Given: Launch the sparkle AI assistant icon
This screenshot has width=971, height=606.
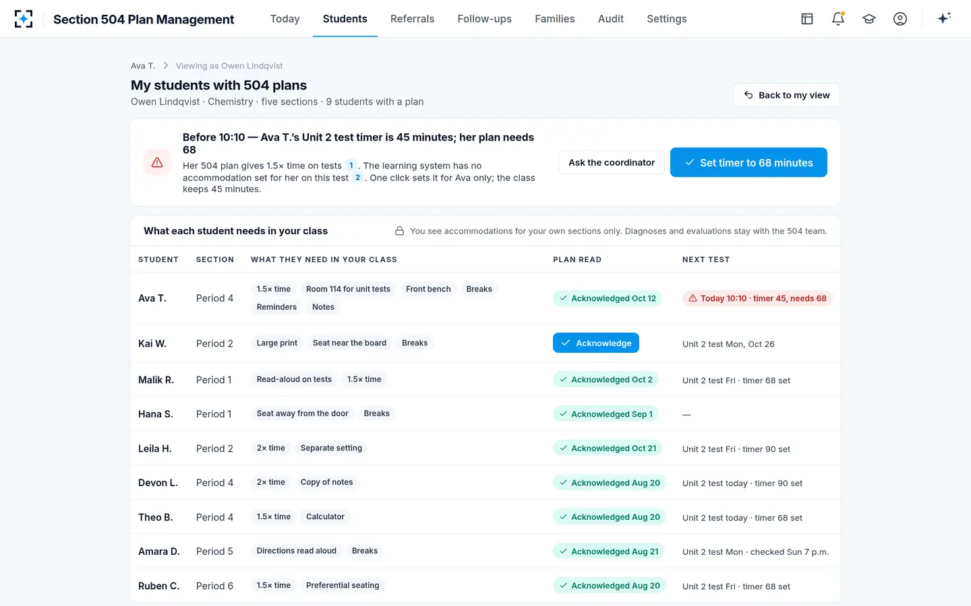Looking at the screenshot, I should click(944, 18).
